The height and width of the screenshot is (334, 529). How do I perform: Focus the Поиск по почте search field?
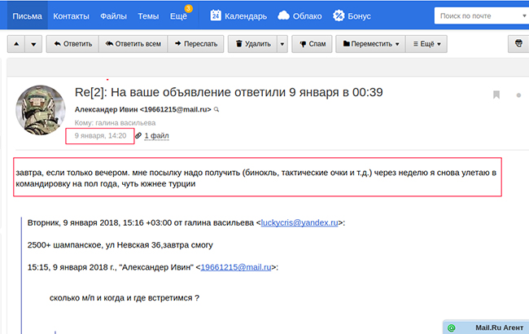[x=478, y=15]
